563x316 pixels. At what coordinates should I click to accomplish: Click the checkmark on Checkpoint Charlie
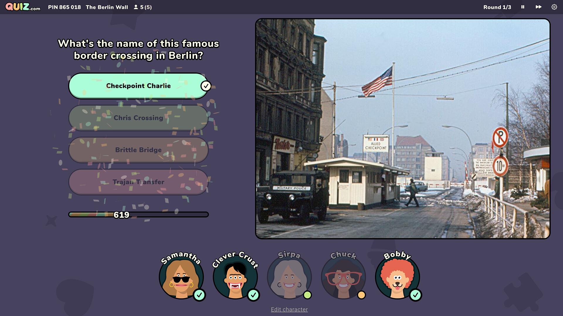point(206,86)
